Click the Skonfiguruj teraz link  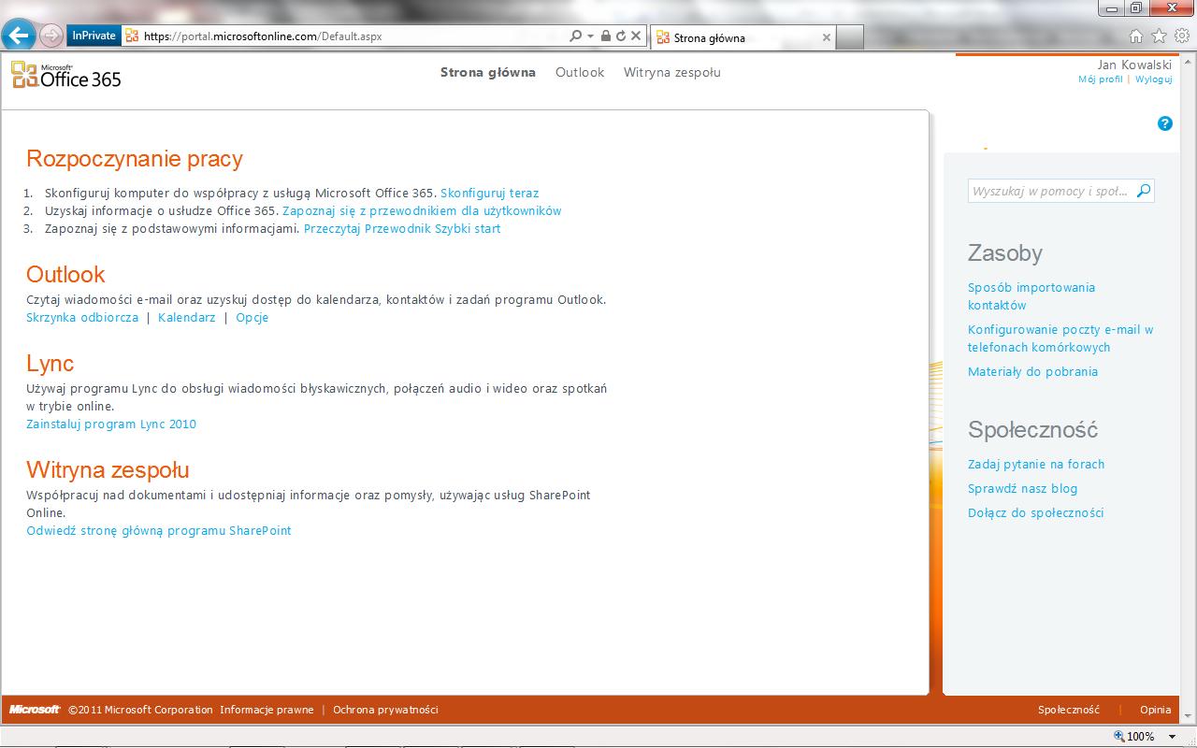(x=489, y=194)
